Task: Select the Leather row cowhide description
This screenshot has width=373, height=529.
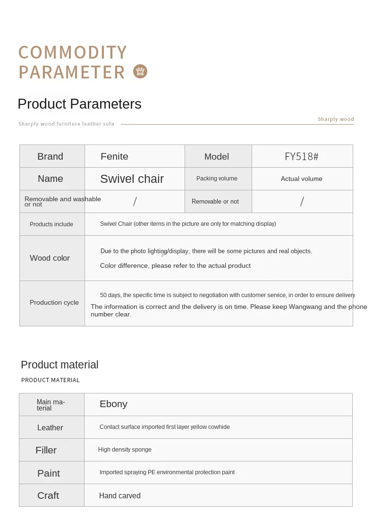Action: 165,427
